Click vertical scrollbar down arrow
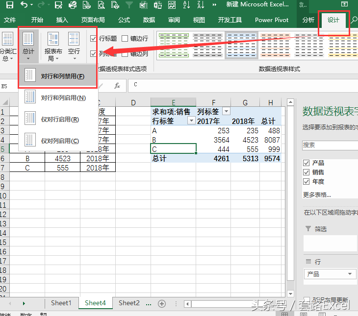 point(290,293)
